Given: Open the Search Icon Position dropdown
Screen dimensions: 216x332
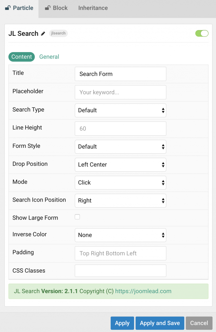Looking at the screenshot, I should 120,201.
